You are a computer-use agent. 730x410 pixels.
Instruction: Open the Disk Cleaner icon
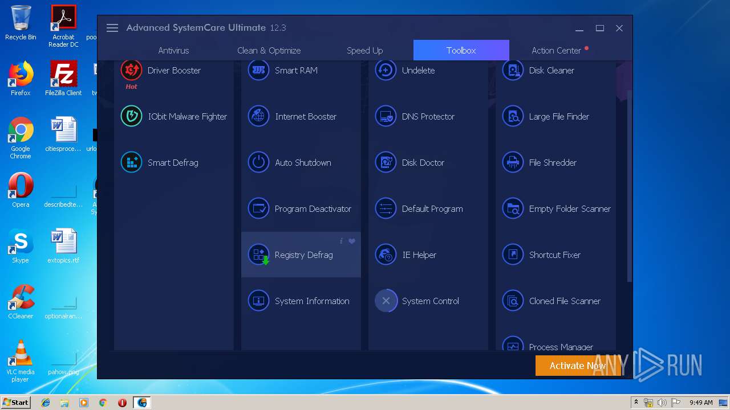click(x=513, y=70)
